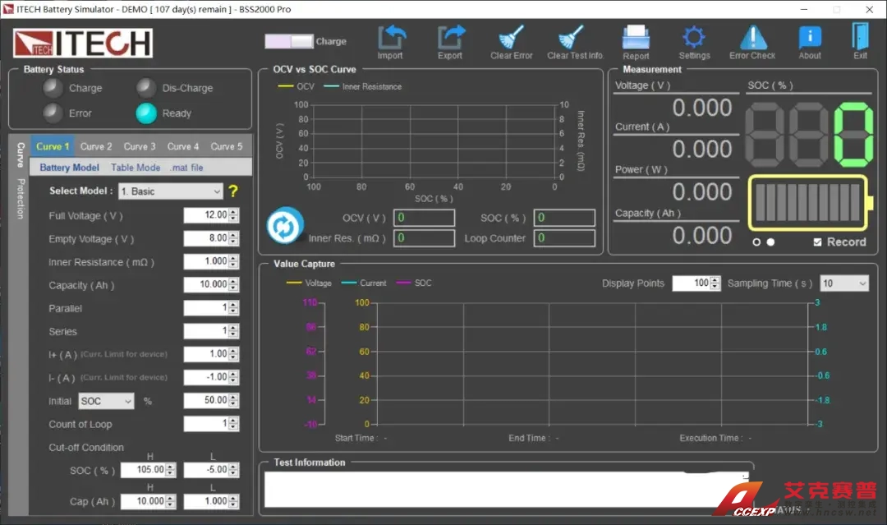
Task: Open Settings gear icon
Action: click(x=694, y=37)
